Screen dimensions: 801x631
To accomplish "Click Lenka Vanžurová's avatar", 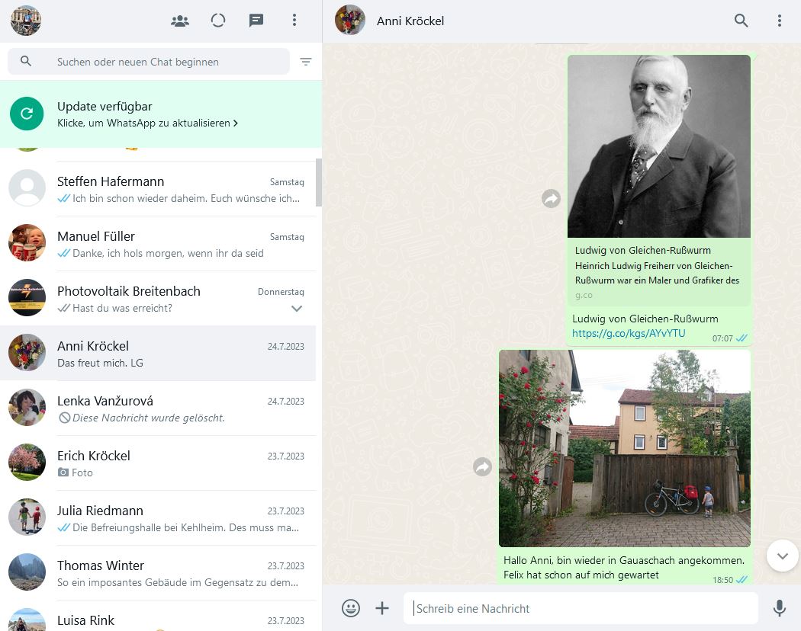I will 27,408.
